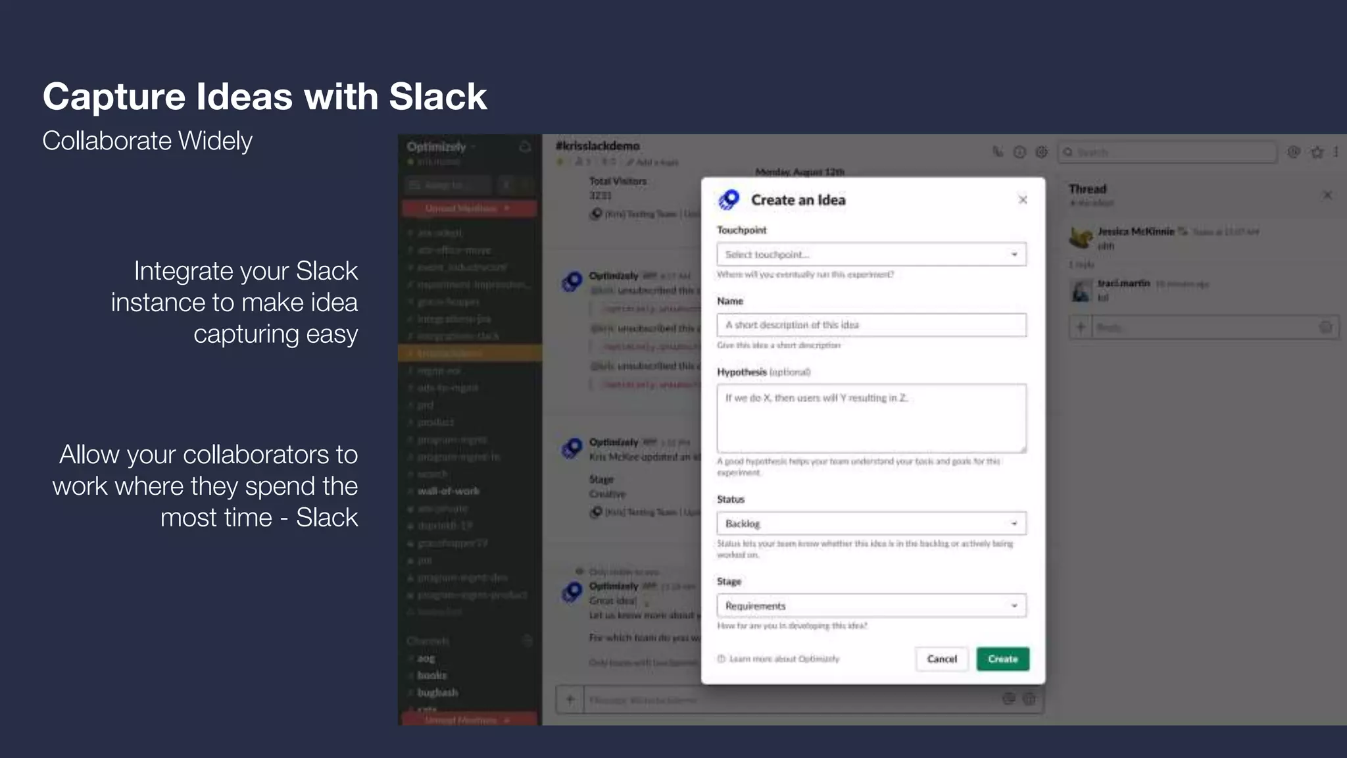Open the Stage dropdown showing Requirements
1347x758 pixels.
point(871,605)
